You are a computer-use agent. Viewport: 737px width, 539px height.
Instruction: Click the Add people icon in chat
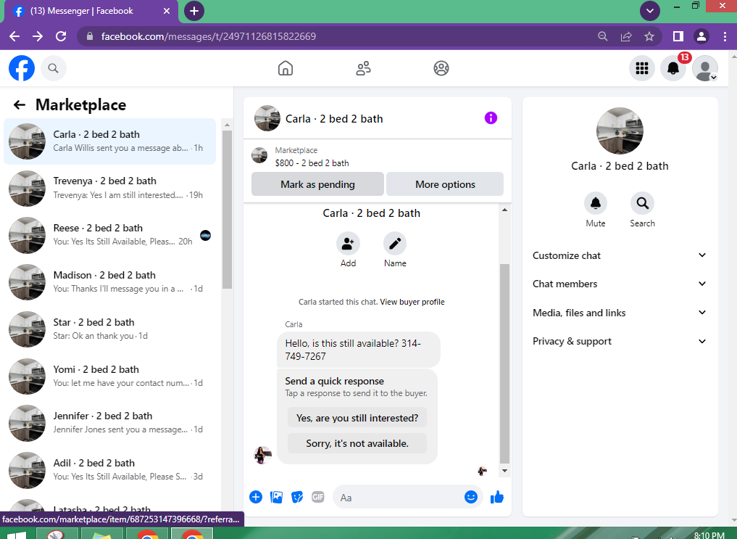(x=348, y=244)
